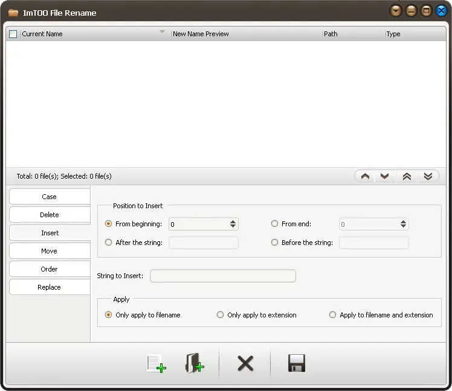Open the Insert tab
Viewport: 452px width, 391px height.
[50, 233]
